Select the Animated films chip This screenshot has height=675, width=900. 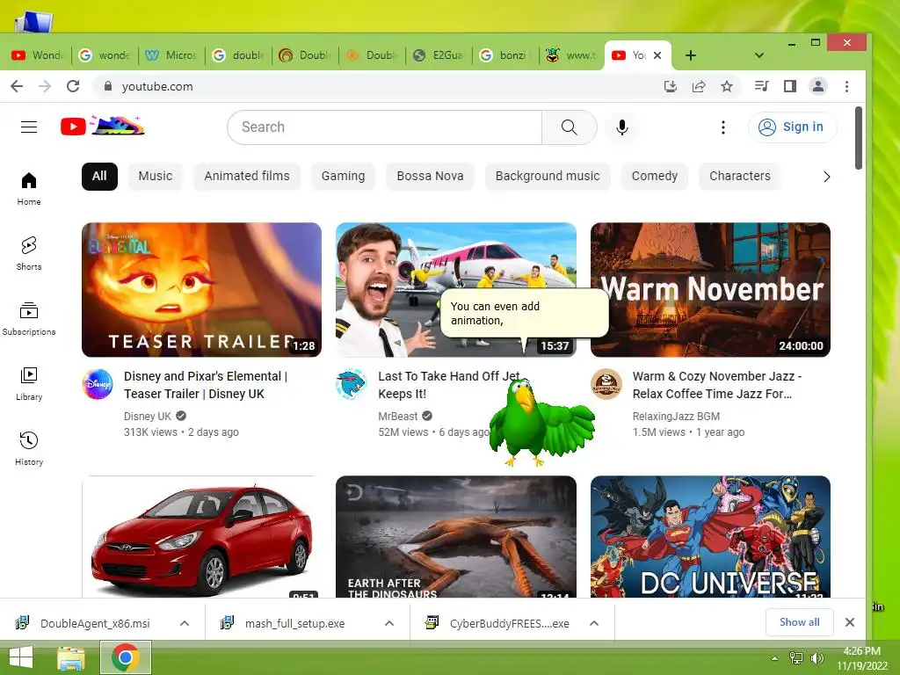[247, 176]
